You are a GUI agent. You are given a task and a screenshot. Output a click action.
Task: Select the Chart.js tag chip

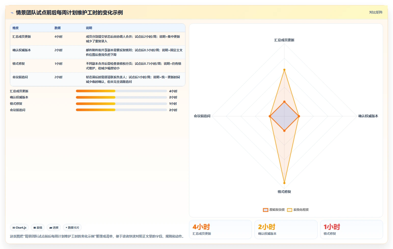(x=19, y=228)
